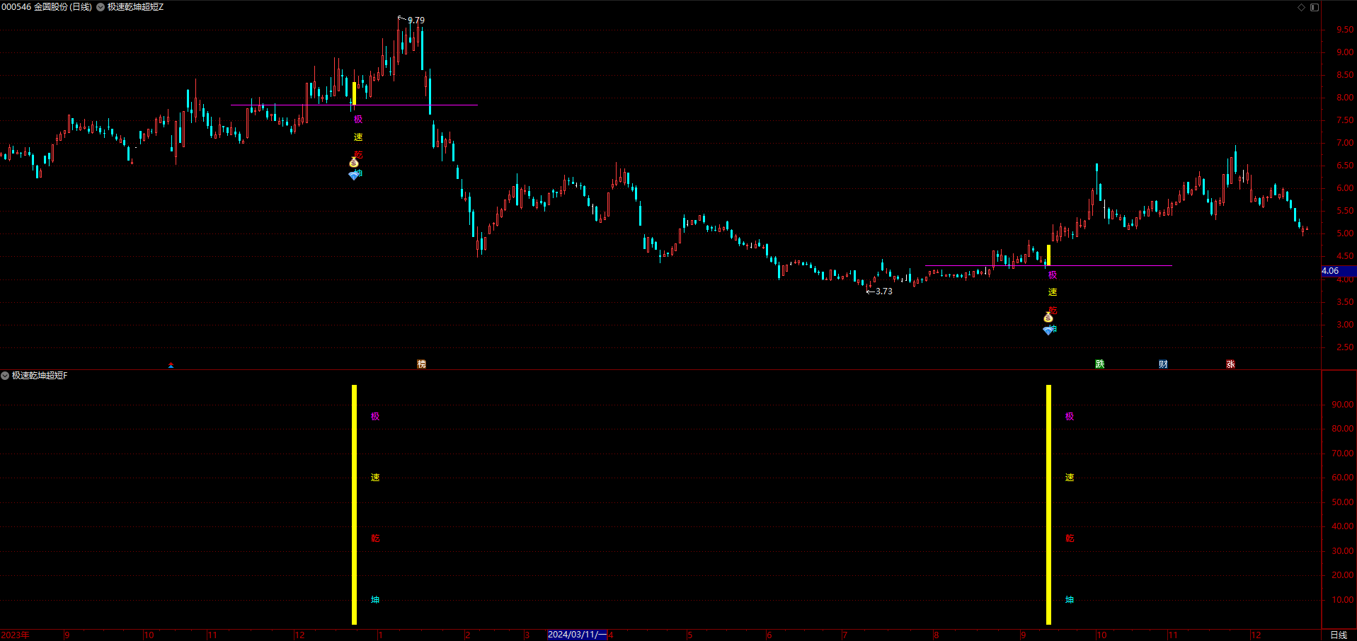Click the 日线 period button at bottom right
The height and width of the screenshot is (641, 1357).
coord(1339,635)
